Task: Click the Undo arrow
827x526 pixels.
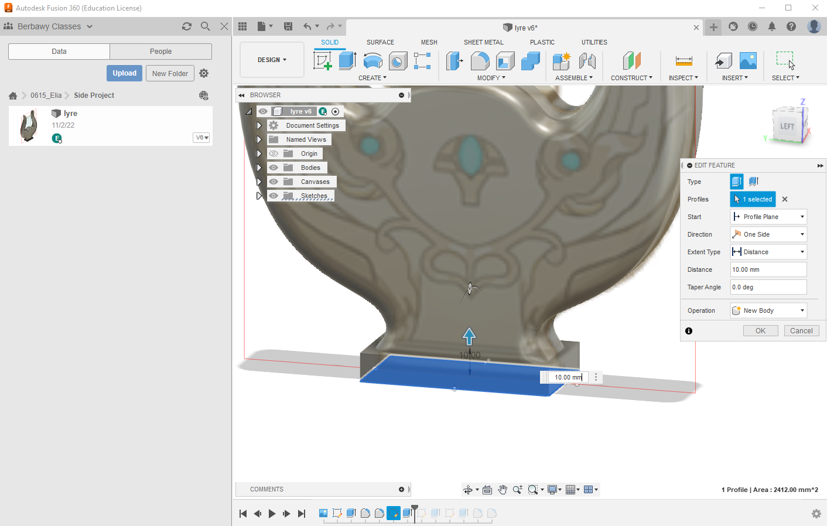Action: pyautogui.click(x=307, y=26)
